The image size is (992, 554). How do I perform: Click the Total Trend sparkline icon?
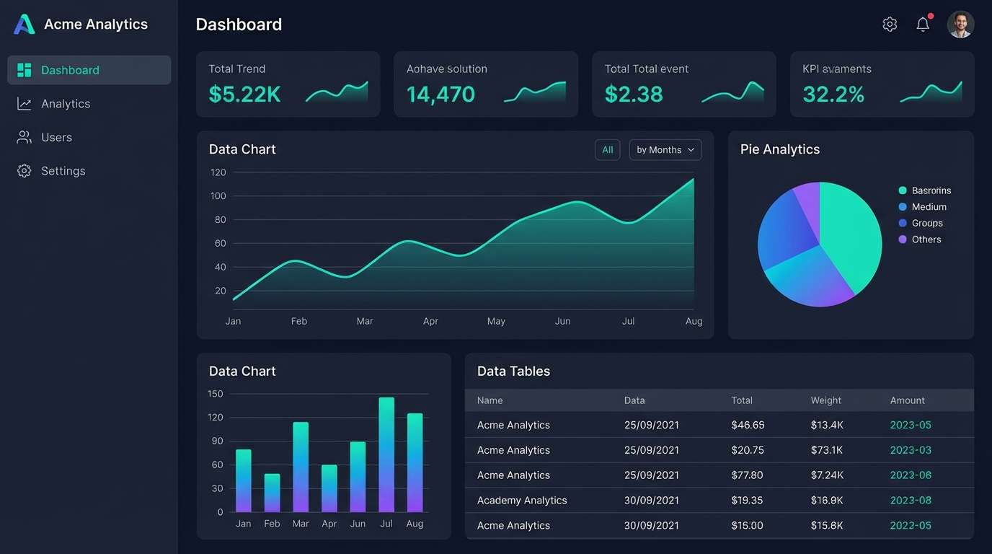click(336, 91)
